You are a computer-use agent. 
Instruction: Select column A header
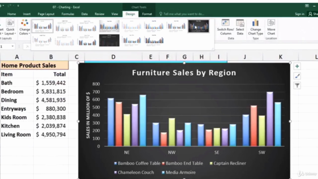(x=17, y=57)
